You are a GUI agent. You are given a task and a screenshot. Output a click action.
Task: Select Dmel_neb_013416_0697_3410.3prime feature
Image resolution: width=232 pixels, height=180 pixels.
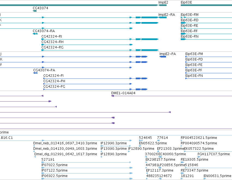[x=65, y=143]
